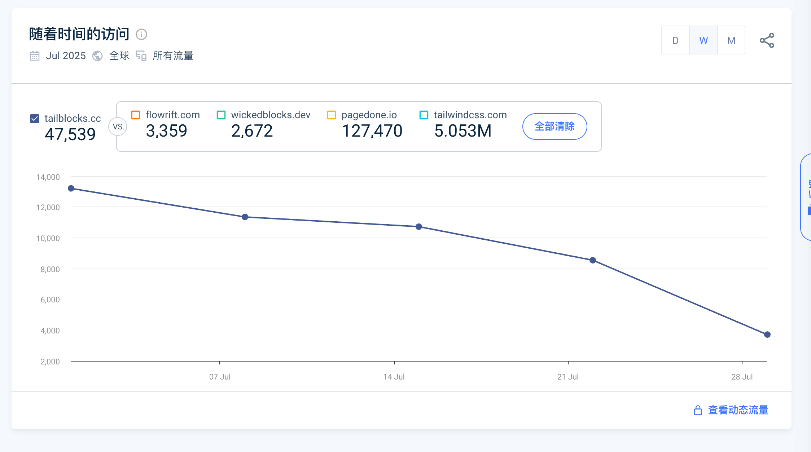Switch to daily (D) granularity

pyautogui.click(x=675, y=40)
